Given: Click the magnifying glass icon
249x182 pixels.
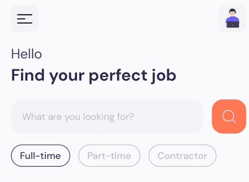Looking at the screenshot, I should tap(229, 116).
